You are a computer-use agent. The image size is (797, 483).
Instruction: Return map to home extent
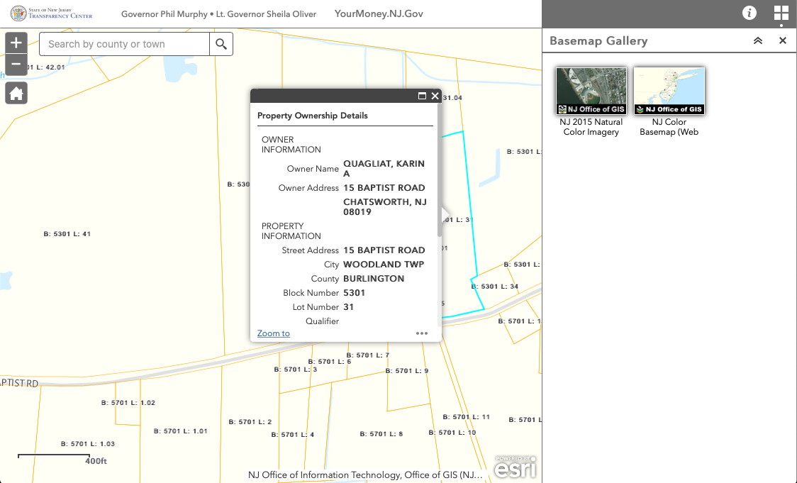point(16,93)
